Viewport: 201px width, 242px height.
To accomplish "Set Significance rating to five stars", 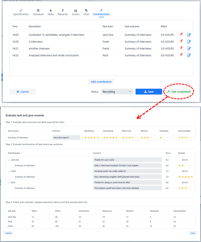I will click(98, 138).
